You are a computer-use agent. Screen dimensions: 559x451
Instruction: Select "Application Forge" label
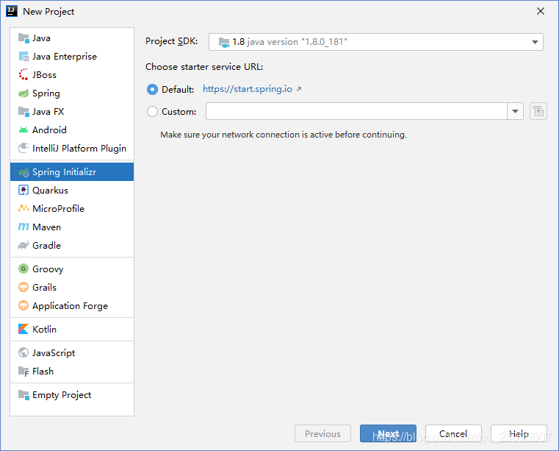(x=70, y=306)
